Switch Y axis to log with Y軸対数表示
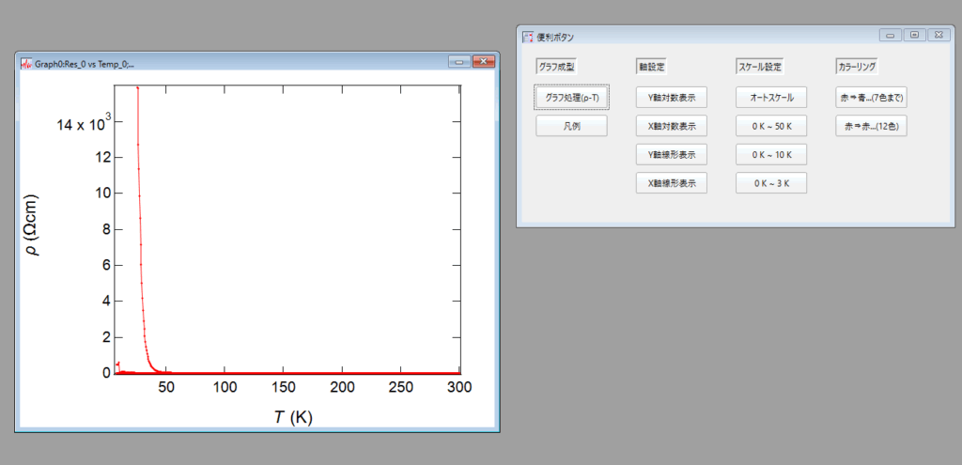 (x=671, y=97)
